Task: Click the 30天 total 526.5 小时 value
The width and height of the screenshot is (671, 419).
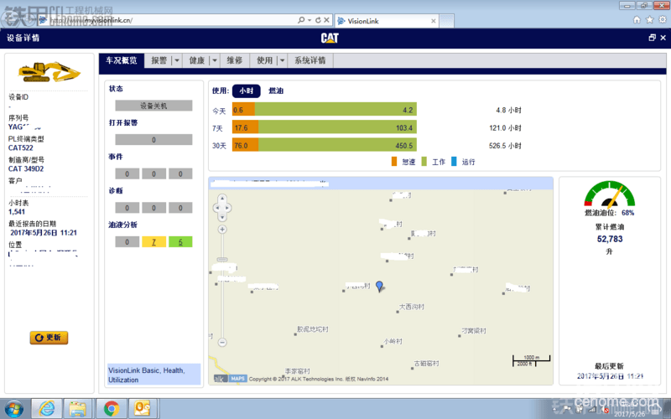Action: 505,146
